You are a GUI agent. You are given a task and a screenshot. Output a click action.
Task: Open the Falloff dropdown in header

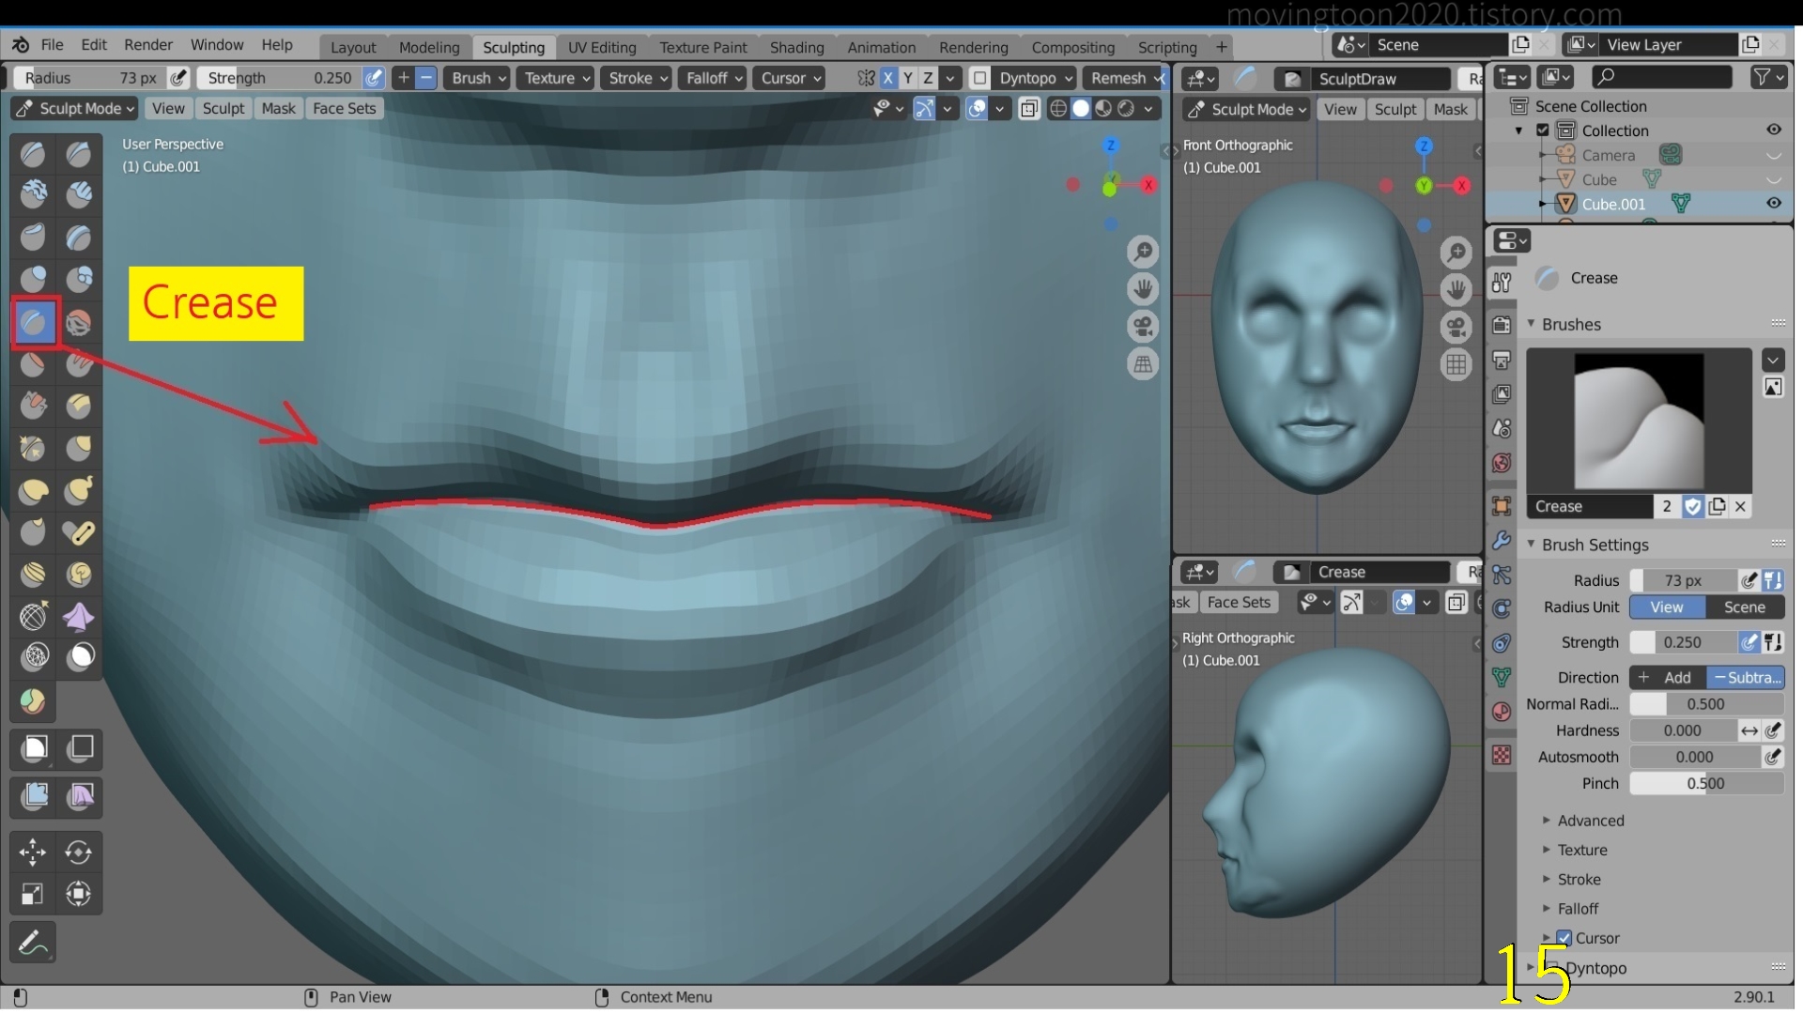(x=713, y=78)
